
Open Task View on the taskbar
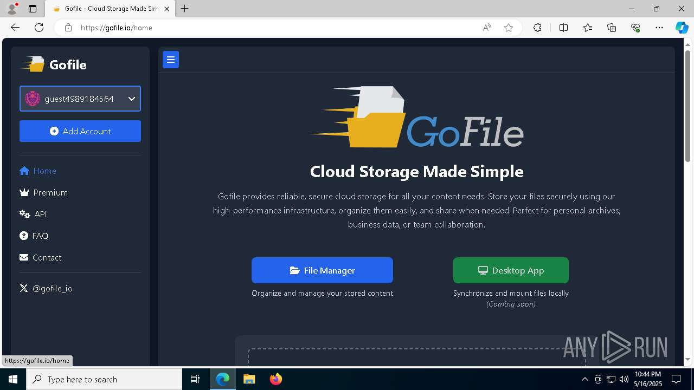coord(195,379)
